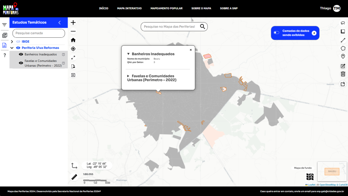Disable the Camadas de dados switch
The image size is (348, 196).
[276, 32]
